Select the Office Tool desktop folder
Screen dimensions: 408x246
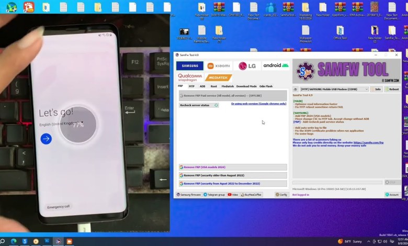tap(340, 33)
